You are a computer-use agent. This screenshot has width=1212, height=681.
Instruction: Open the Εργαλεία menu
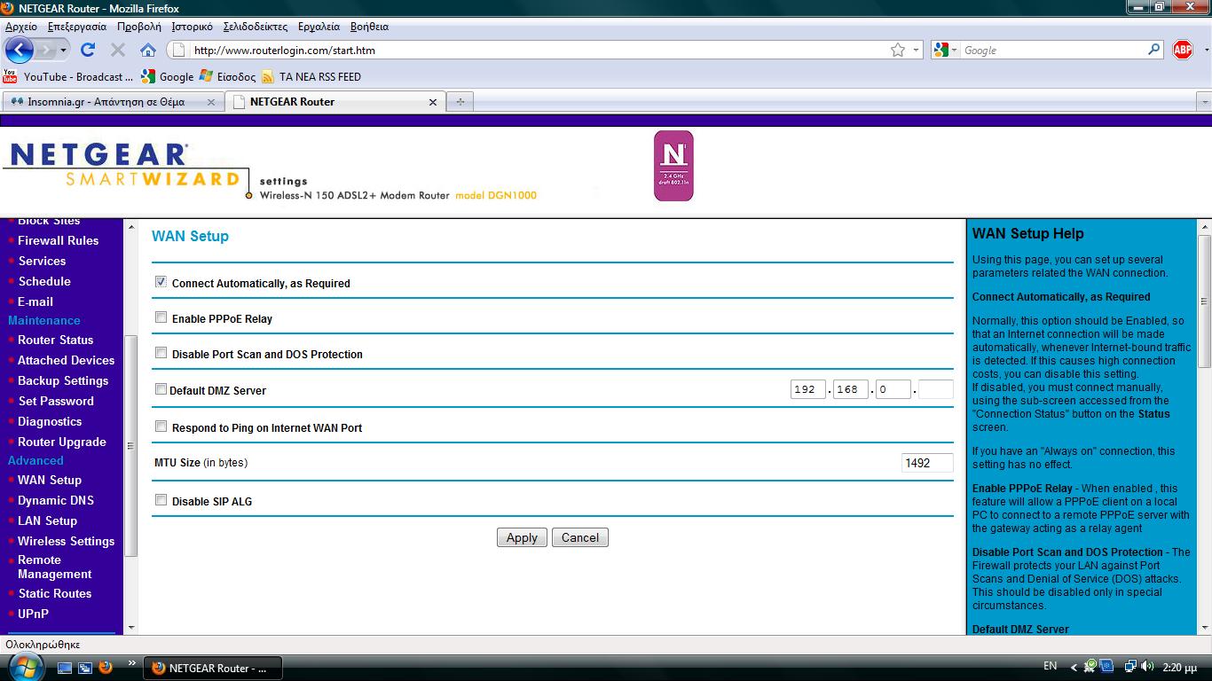[319, 27]
